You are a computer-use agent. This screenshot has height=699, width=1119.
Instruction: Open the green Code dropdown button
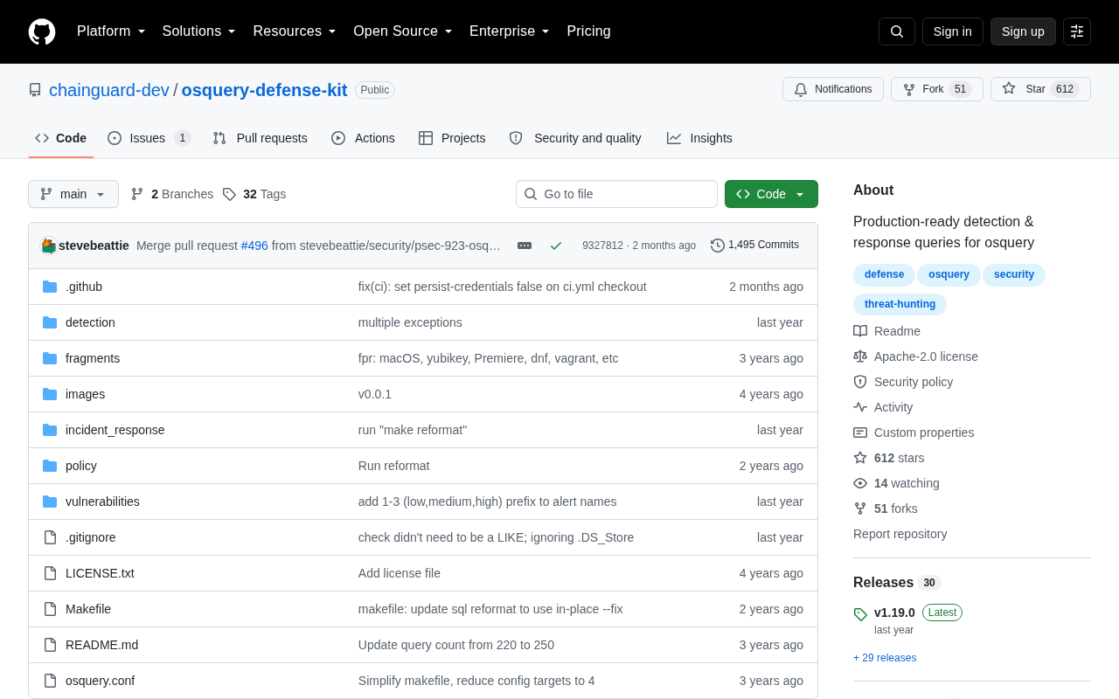[771, 194]
